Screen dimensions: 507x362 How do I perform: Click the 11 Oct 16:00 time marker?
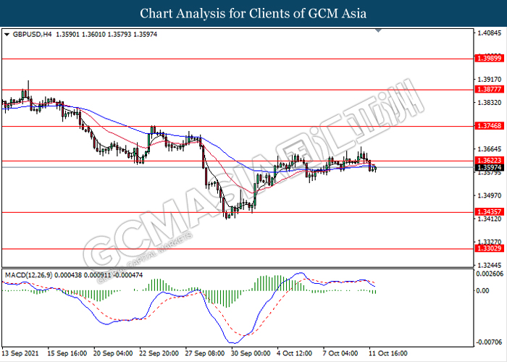pos(389,353)
